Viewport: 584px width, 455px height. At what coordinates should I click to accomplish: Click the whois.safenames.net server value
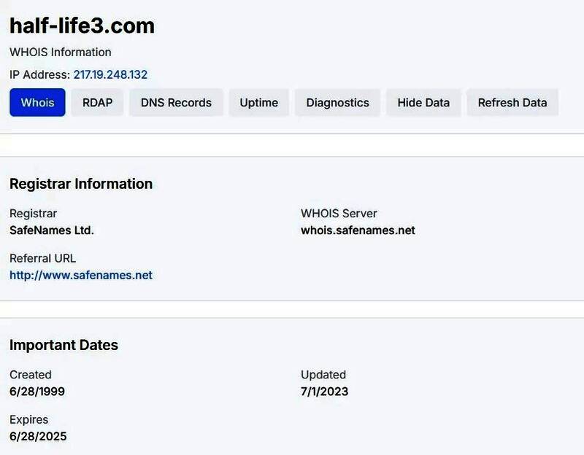[358, 230]
